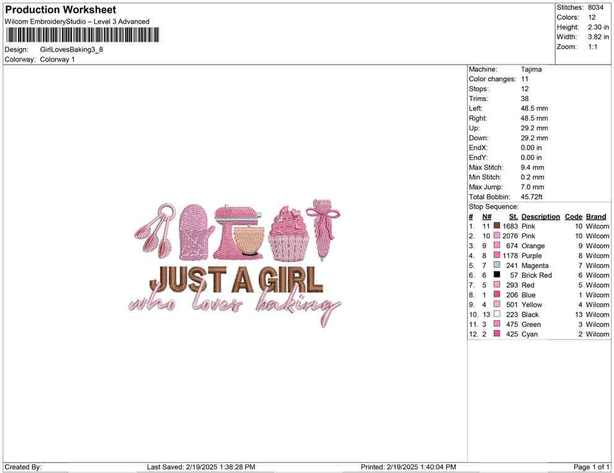Click the Description column header
The width and height of the screenshot is (614, 473).
540,216
